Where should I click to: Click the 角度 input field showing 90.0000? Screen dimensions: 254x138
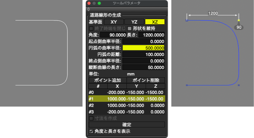(x=113, y=35)
